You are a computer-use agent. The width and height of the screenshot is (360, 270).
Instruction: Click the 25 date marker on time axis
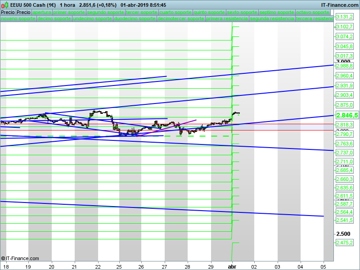[x=119, y=266]
